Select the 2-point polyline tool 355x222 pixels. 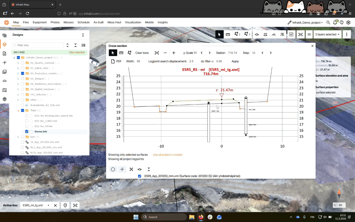(237, 35)
